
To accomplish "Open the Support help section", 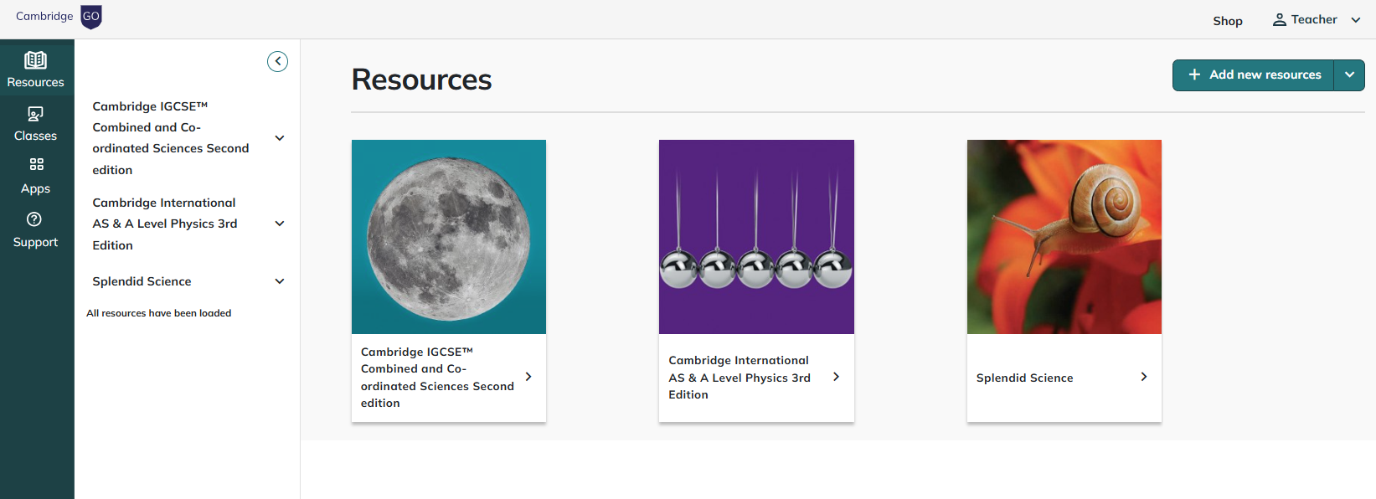I will [x=35, y=229].
